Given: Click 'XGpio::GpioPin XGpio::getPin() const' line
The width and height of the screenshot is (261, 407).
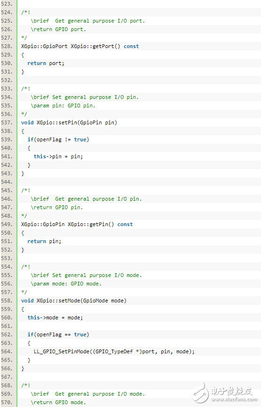Looking at the screenshot, I should pyautogui.click(x=77, y=224).
